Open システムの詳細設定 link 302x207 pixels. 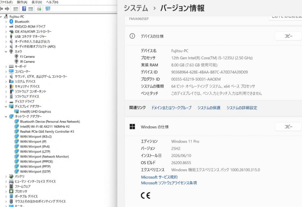point(242,108)
